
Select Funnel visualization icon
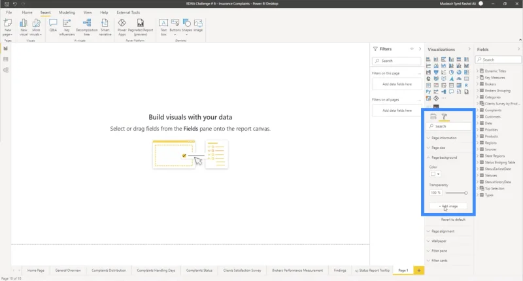pyautogui.click(x=436, y=73)
